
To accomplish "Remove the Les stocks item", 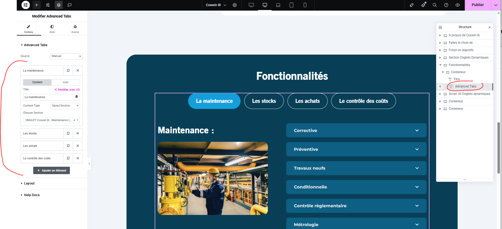I will [78, 133].
